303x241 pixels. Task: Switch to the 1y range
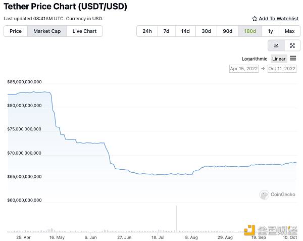[270, 31]
